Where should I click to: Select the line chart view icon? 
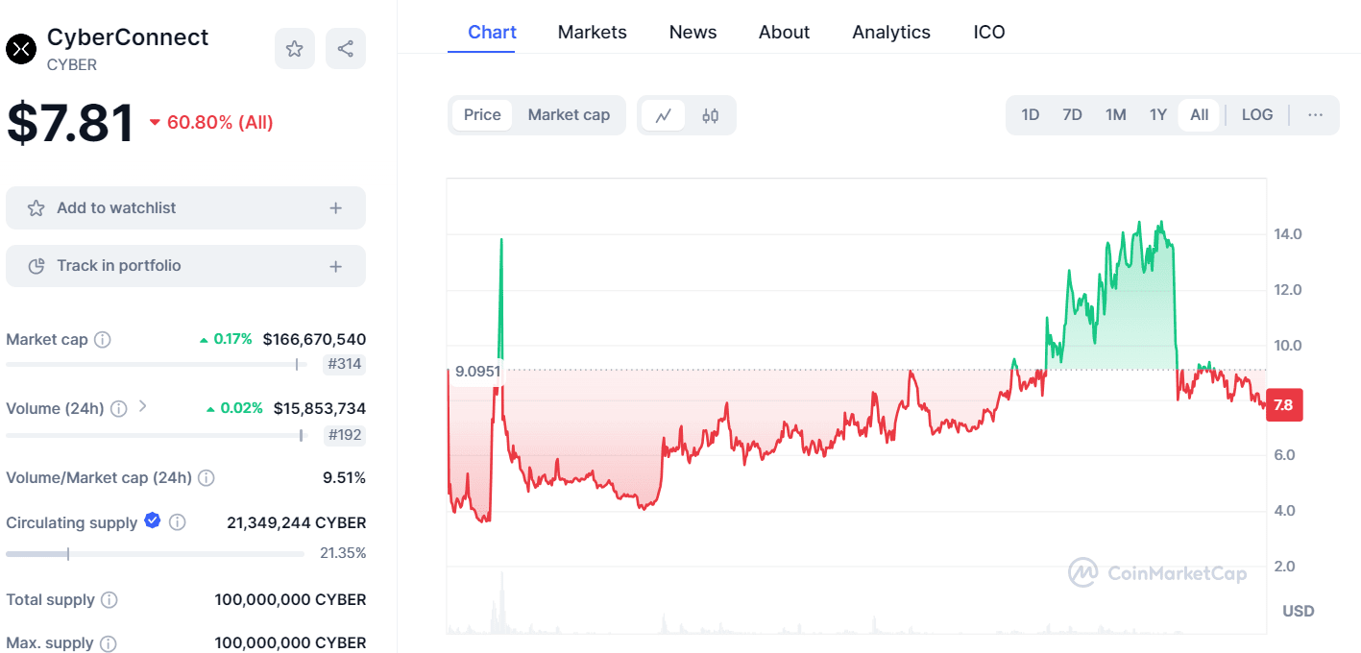(x=663, y=115)
